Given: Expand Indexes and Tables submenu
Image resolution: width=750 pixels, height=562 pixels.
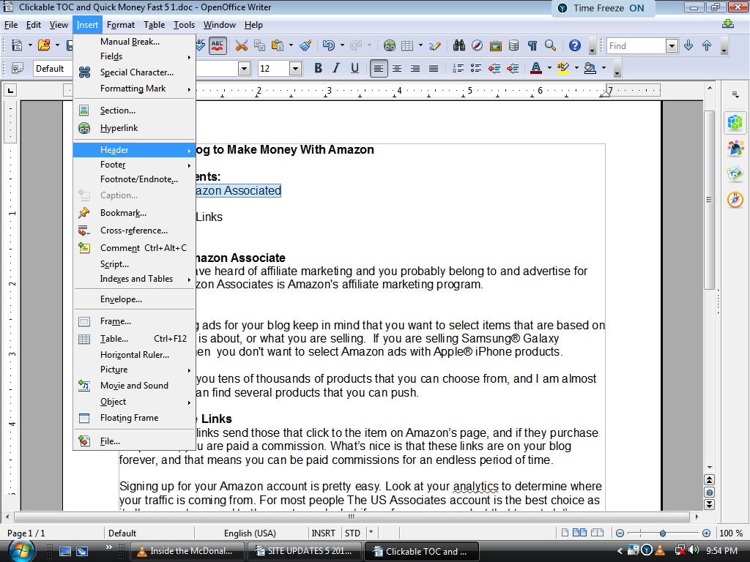Looking at the screenshot, I should [135, 279].
